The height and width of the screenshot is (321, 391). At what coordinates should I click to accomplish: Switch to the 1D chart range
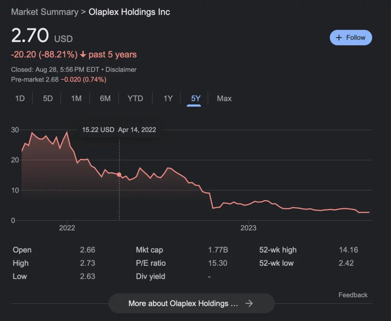tap(20, 99)
